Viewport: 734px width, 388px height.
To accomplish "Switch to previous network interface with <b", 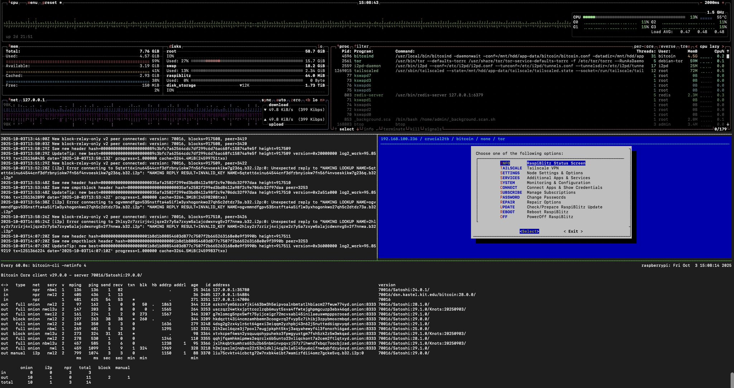I will click(308, 100).
